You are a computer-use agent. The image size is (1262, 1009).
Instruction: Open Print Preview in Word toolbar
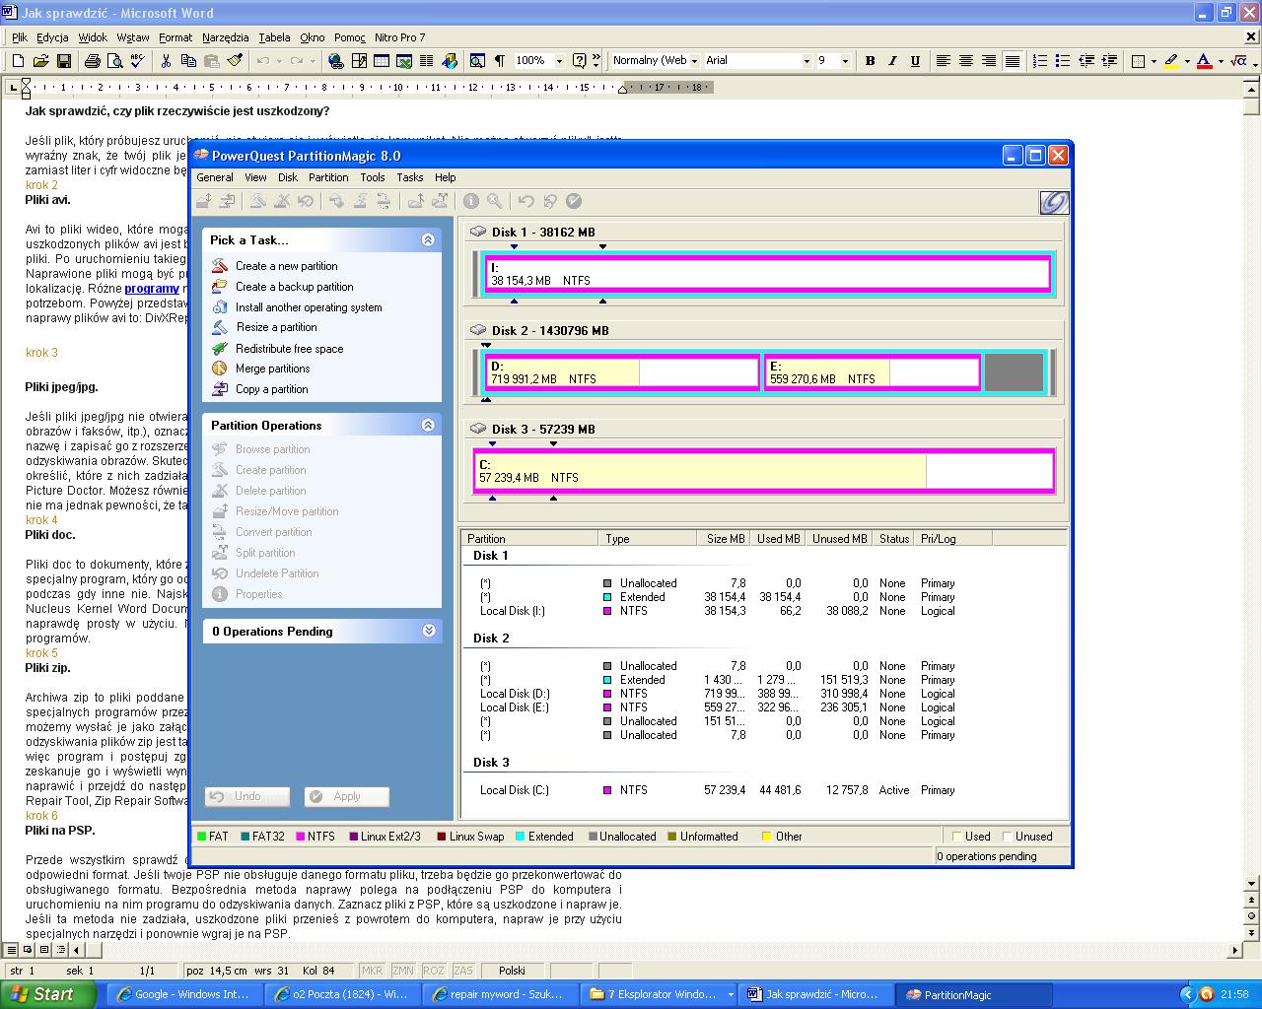pyautogui.click(x=114, y=61)
